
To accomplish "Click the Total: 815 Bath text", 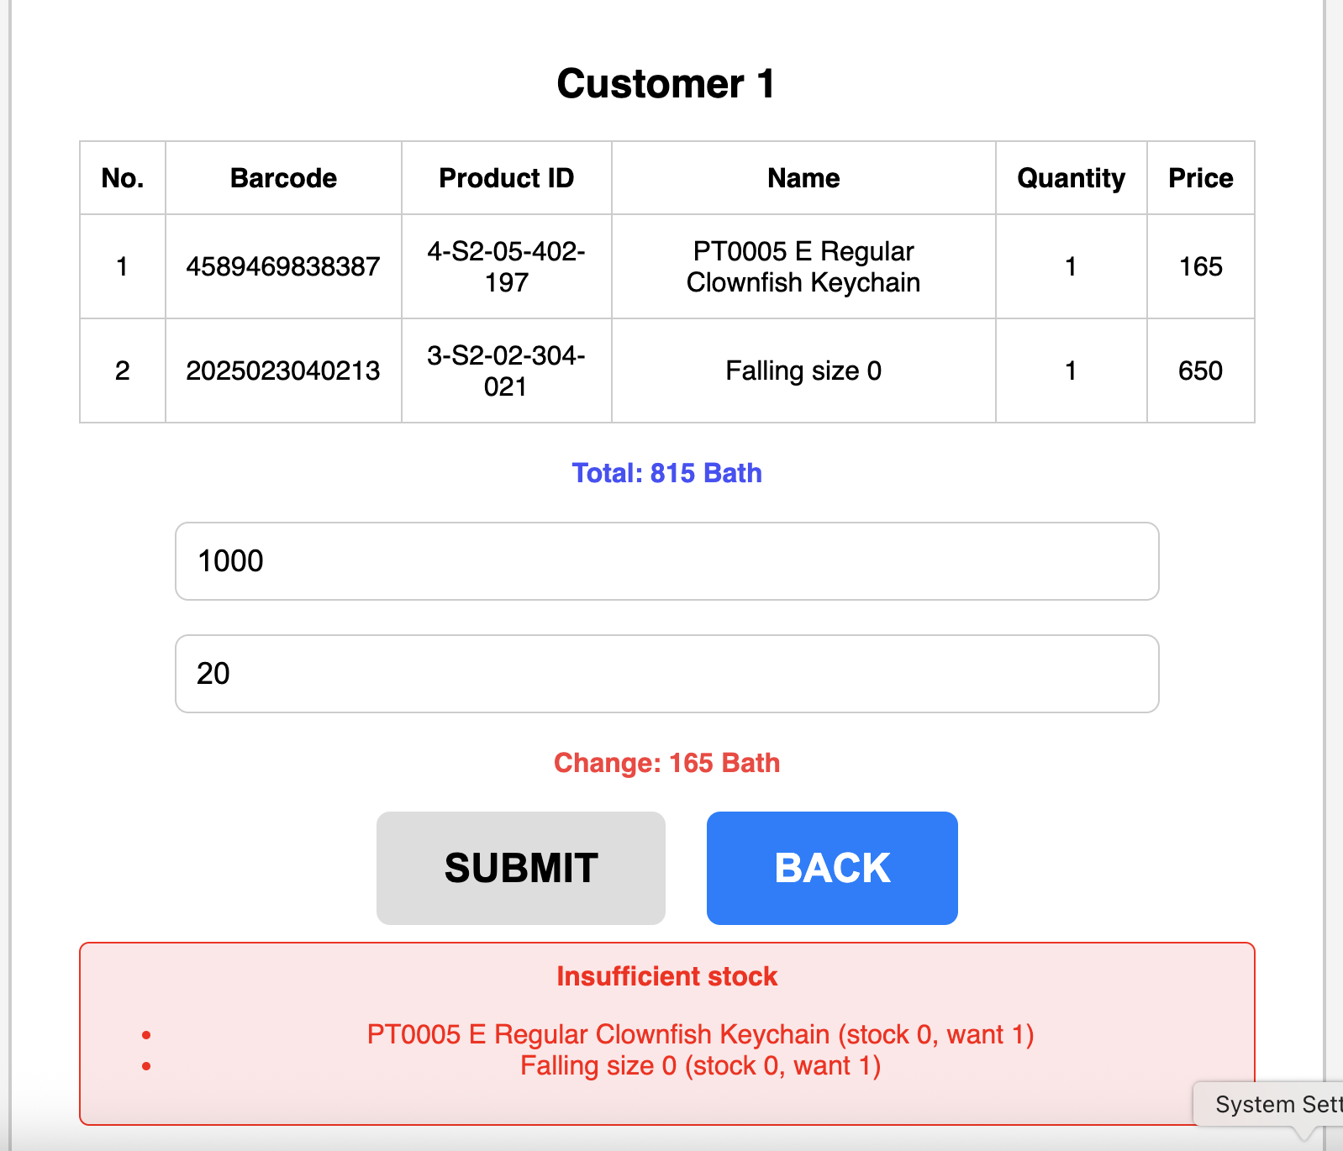I will (x=666, y=473).
